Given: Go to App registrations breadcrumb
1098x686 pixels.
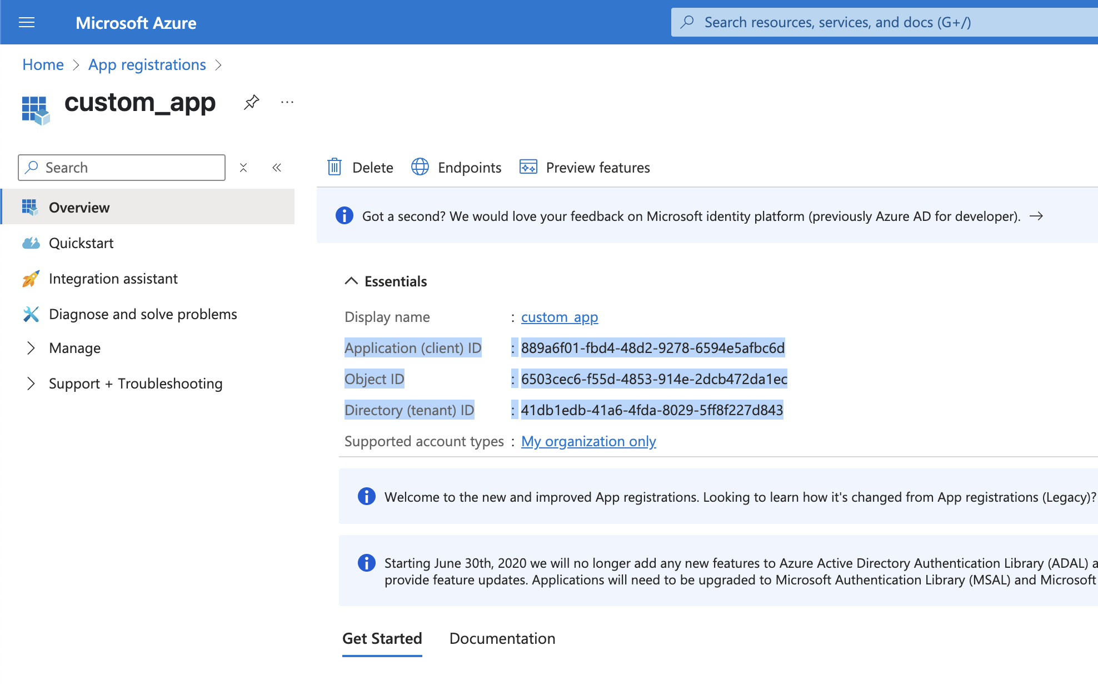Looking at the screenshot, I should click(147, 64).
